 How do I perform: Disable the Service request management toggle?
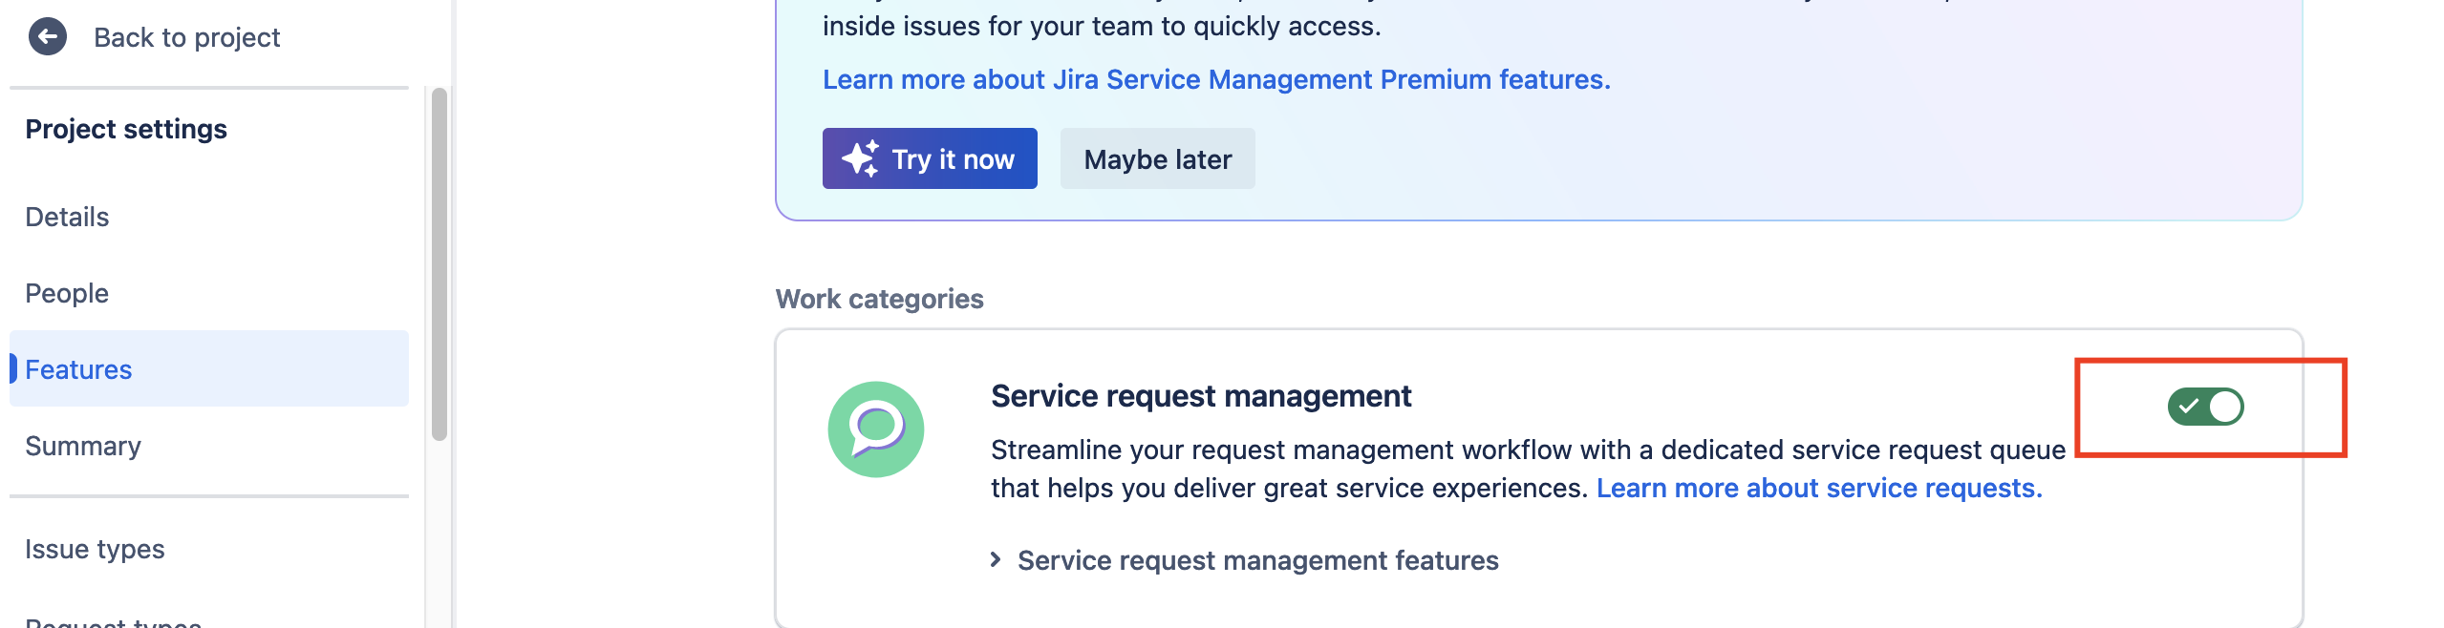click(2208, 408)
